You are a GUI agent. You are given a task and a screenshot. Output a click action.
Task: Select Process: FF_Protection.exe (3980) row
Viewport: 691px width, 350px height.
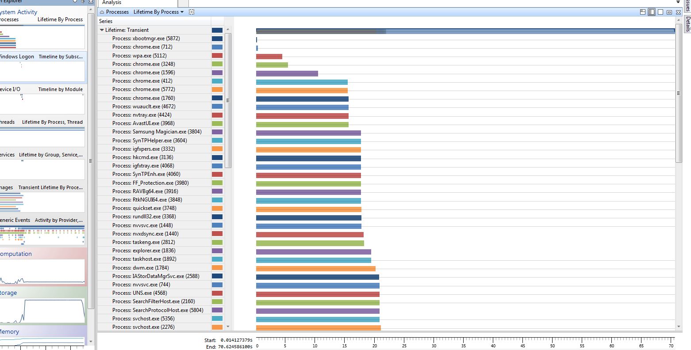[154, 183]
